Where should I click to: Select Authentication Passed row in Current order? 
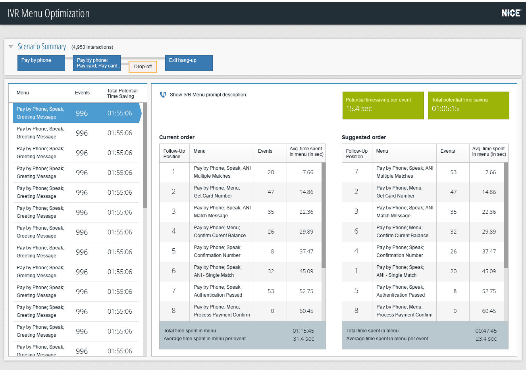coord(241,291)
